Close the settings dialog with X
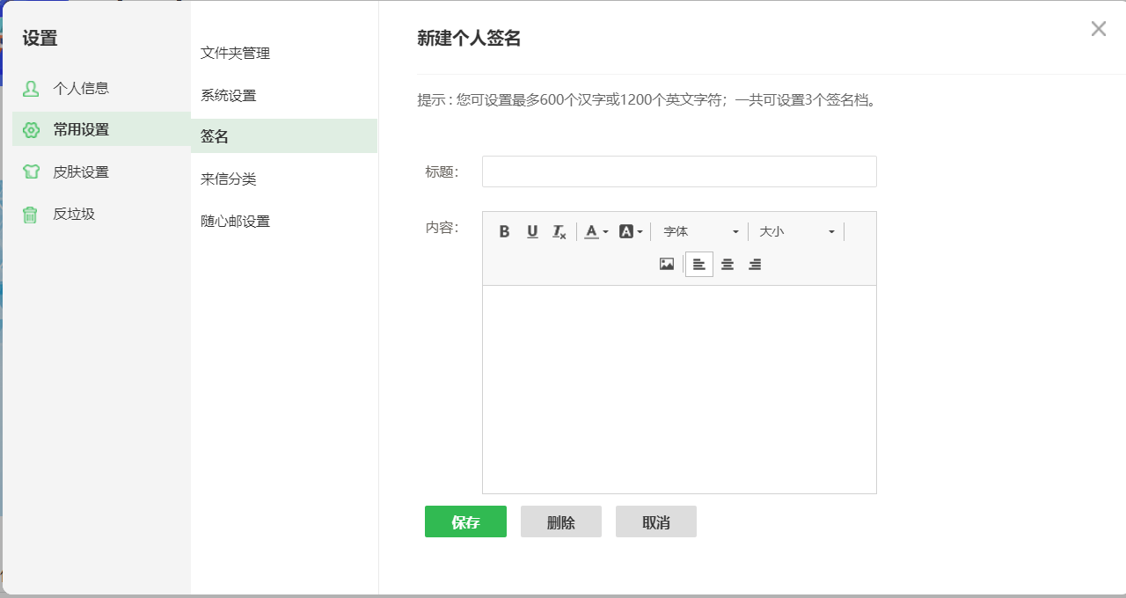This screenshot has width=1126, height=598. [x=1099, y=29]
